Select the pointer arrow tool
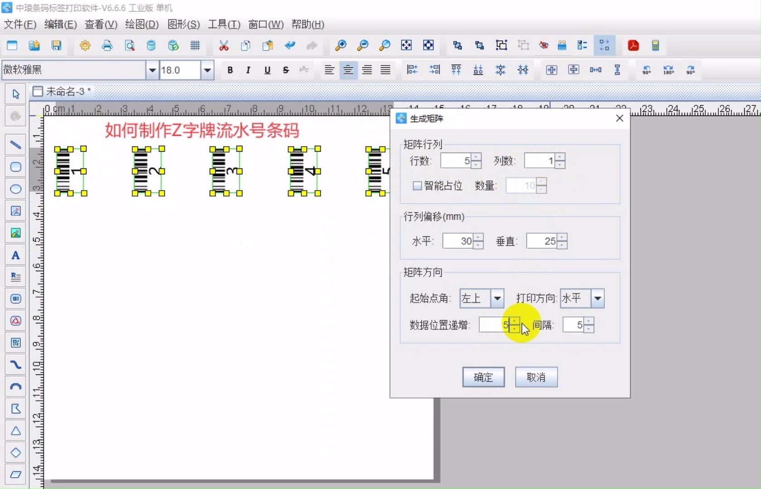Viewport: 761px width, 489px height. [16, 94]
